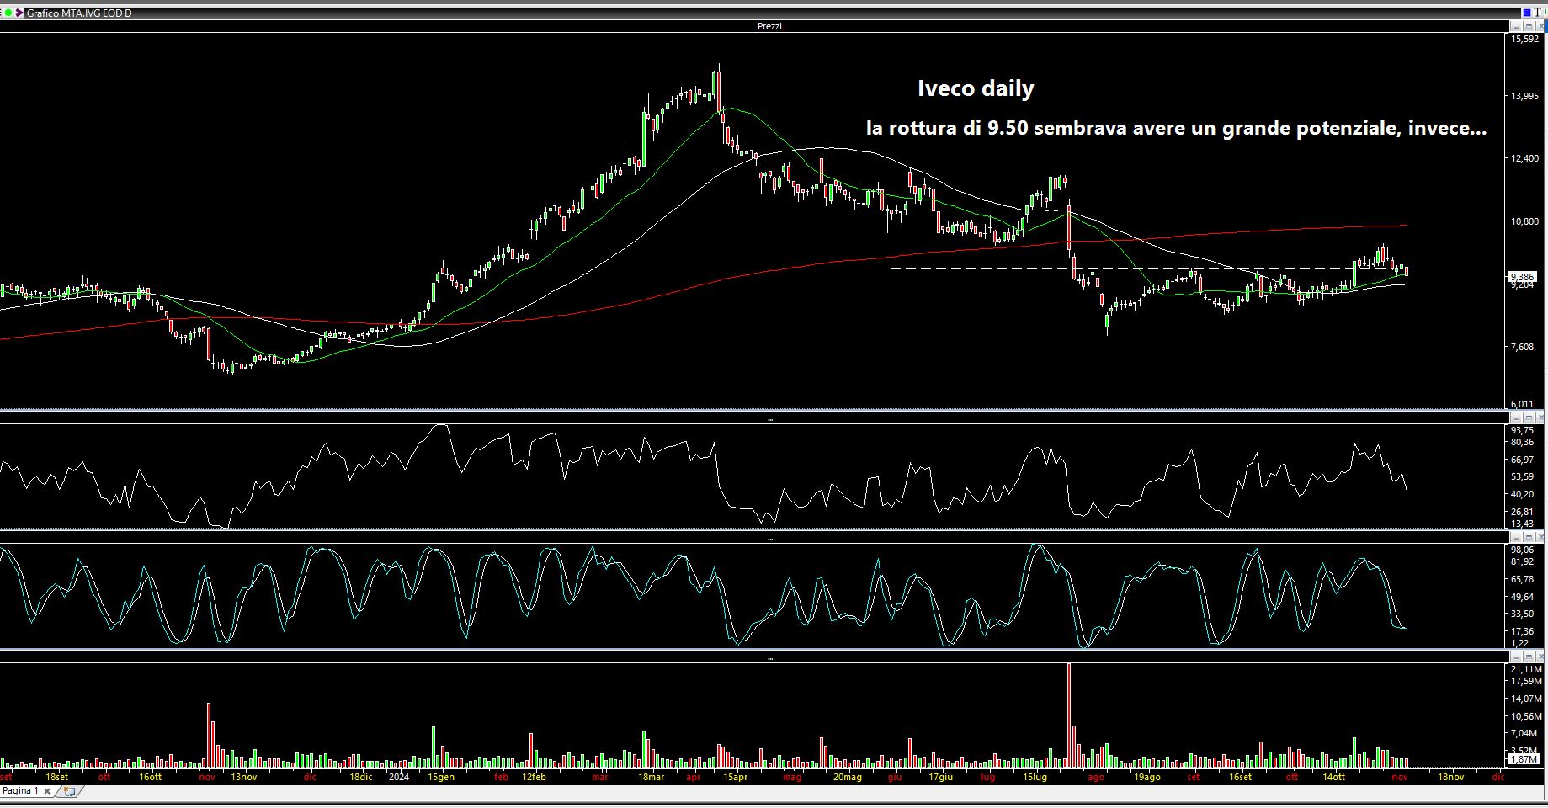Click the 93,75 RSI axis label
1548x808 pixels.
click(x=1522, y=430)
